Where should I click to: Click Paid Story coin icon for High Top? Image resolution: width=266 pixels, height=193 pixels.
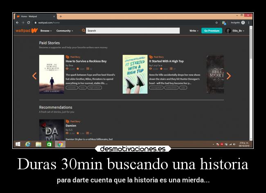(x=151, y=57)
